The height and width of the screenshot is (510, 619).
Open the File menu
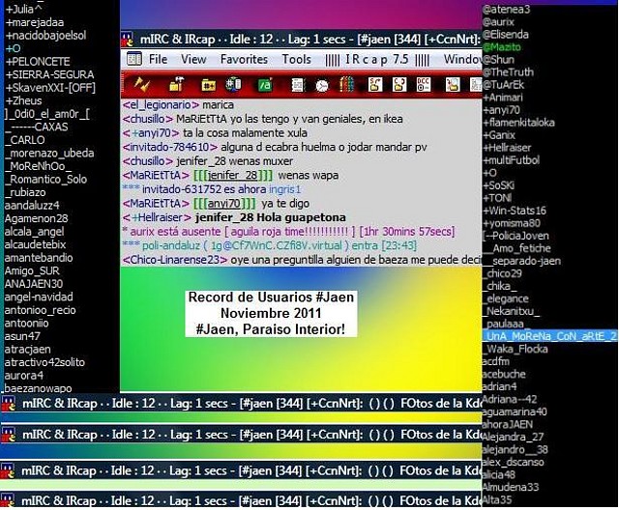pos(158,59)
